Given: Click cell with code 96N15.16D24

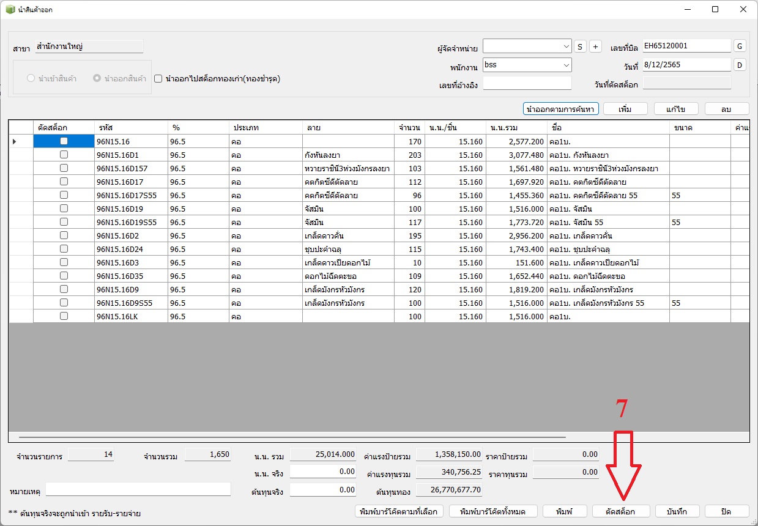Looking at the screenshot, I should point(131,249).
